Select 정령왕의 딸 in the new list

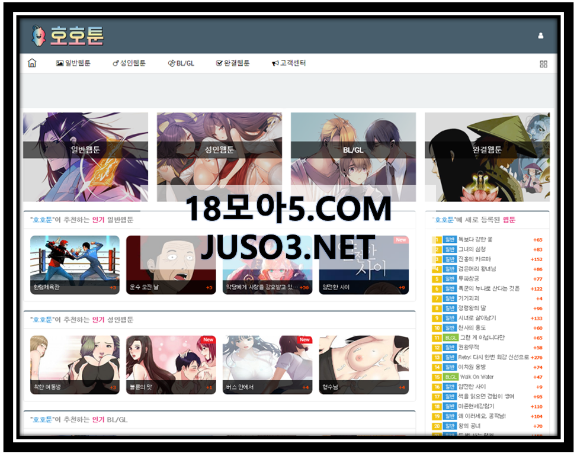click(x=472, y=308)
